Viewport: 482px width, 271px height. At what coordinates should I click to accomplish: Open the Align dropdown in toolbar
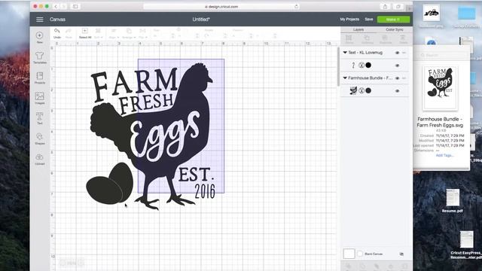tap(114, 33)
